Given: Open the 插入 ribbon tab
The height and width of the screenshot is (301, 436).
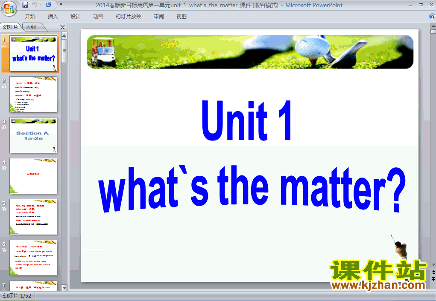Looking at the screenshot, I should point(53,16).
